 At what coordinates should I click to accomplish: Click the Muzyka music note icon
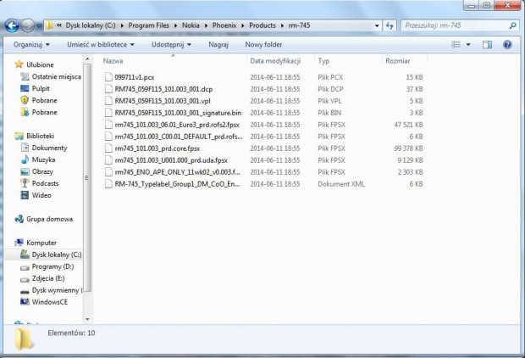pyautogui.click(x=25, y=159)
